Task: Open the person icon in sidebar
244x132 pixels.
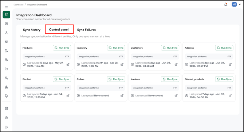Action: 7,33
